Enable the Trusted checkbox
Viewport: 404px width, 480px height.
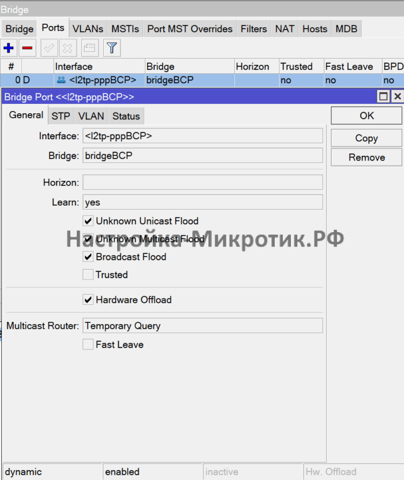(88, 274)
